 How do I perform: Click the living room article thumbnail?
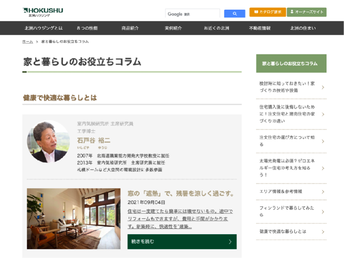74,219
